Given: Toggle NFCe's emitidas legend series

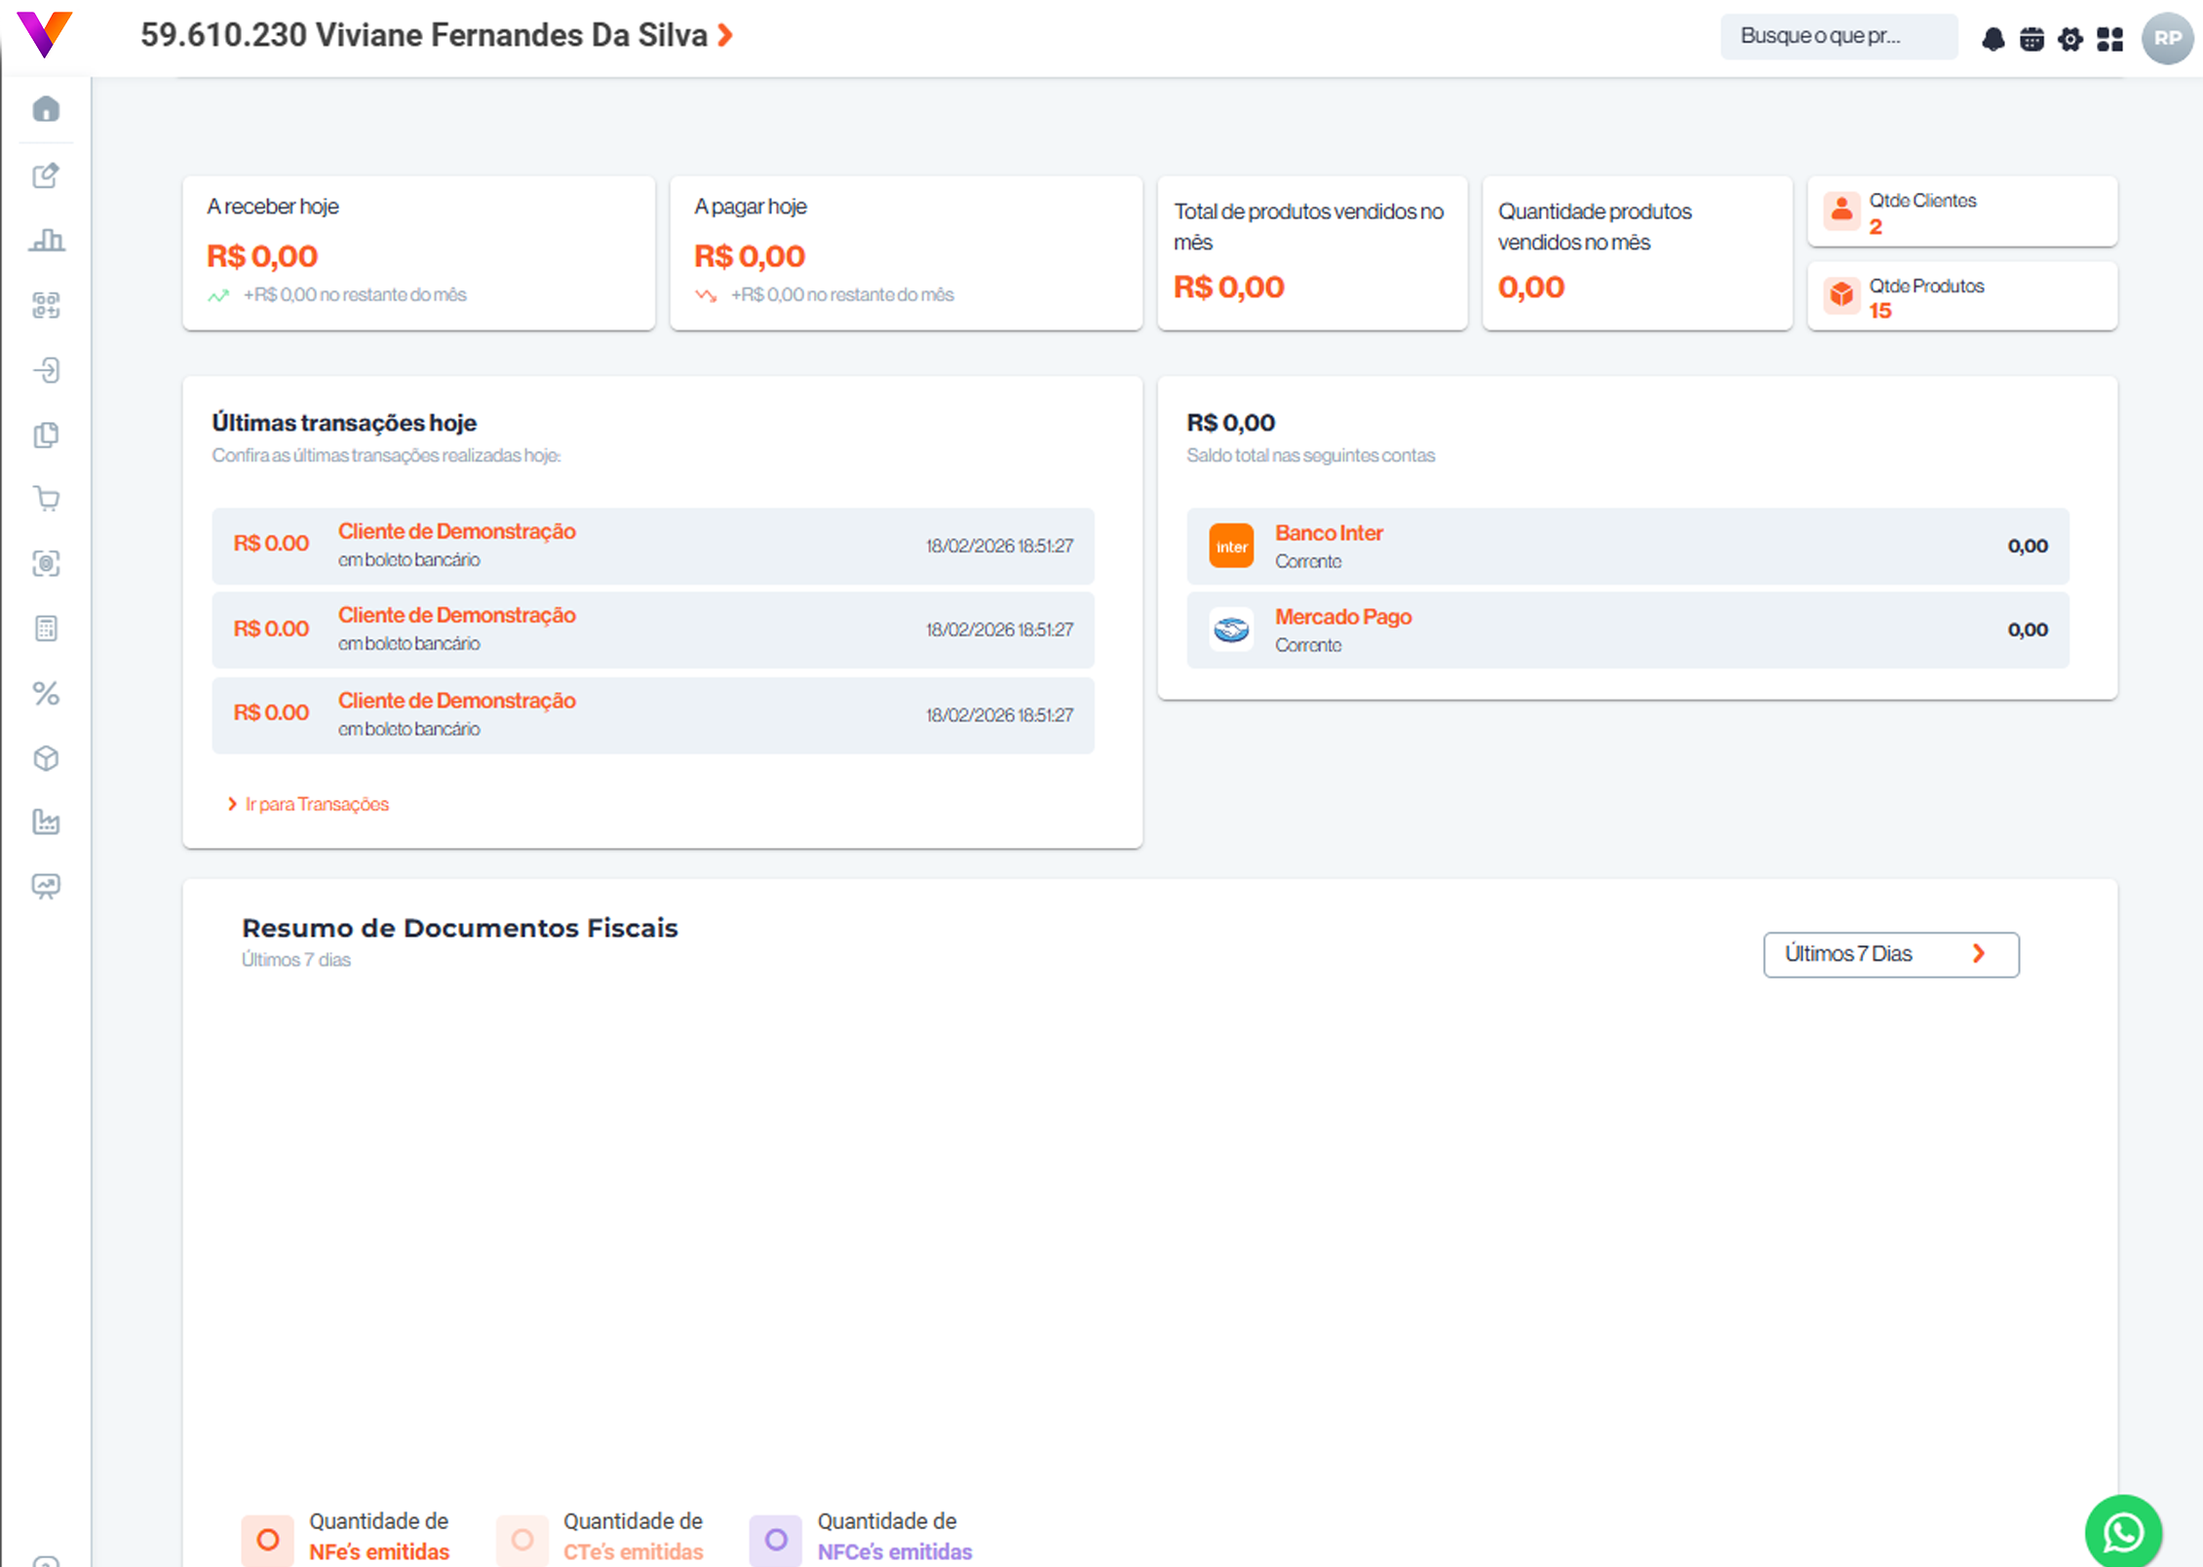Looking at the screenshot, I should (x=862, y=1537).
